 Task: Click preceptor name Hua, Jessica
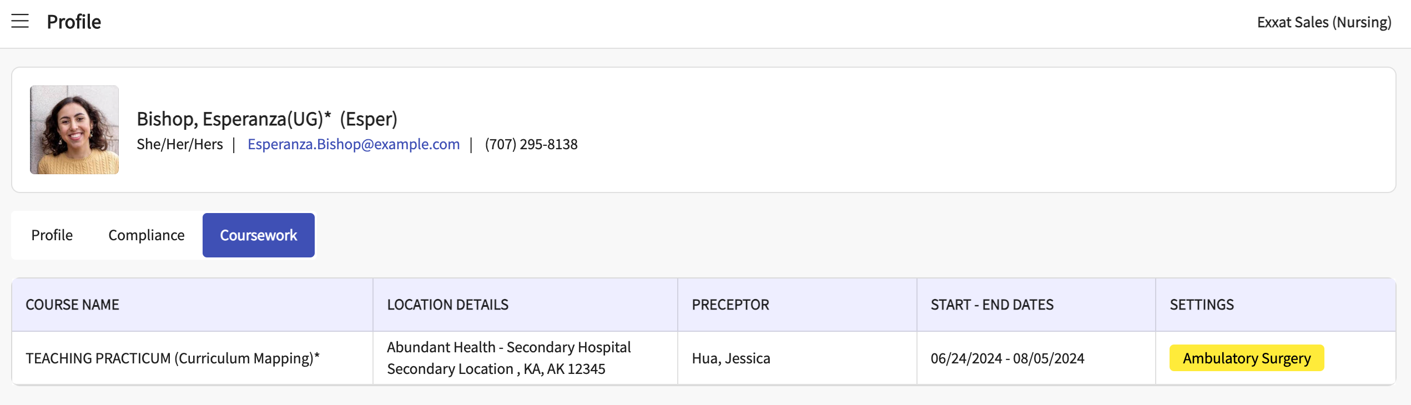731,358
